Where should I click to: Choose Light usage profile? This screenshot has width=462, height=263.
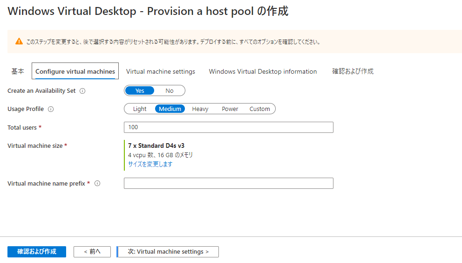(140, 109)
